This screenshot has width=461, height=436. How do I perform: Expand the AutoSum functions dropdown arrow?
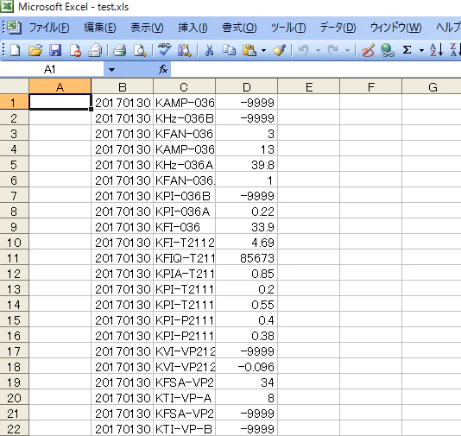click(x=421, y=51)
